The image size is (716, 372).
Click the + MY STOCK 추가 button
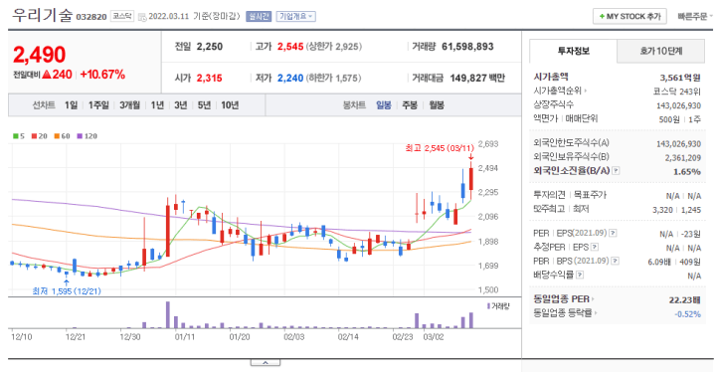(629, 17)
